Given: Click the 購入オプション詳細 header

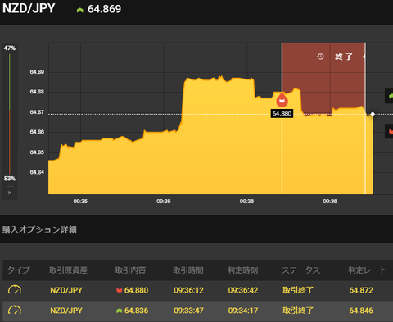Looking at the screenshot, I should click(39, 229).
